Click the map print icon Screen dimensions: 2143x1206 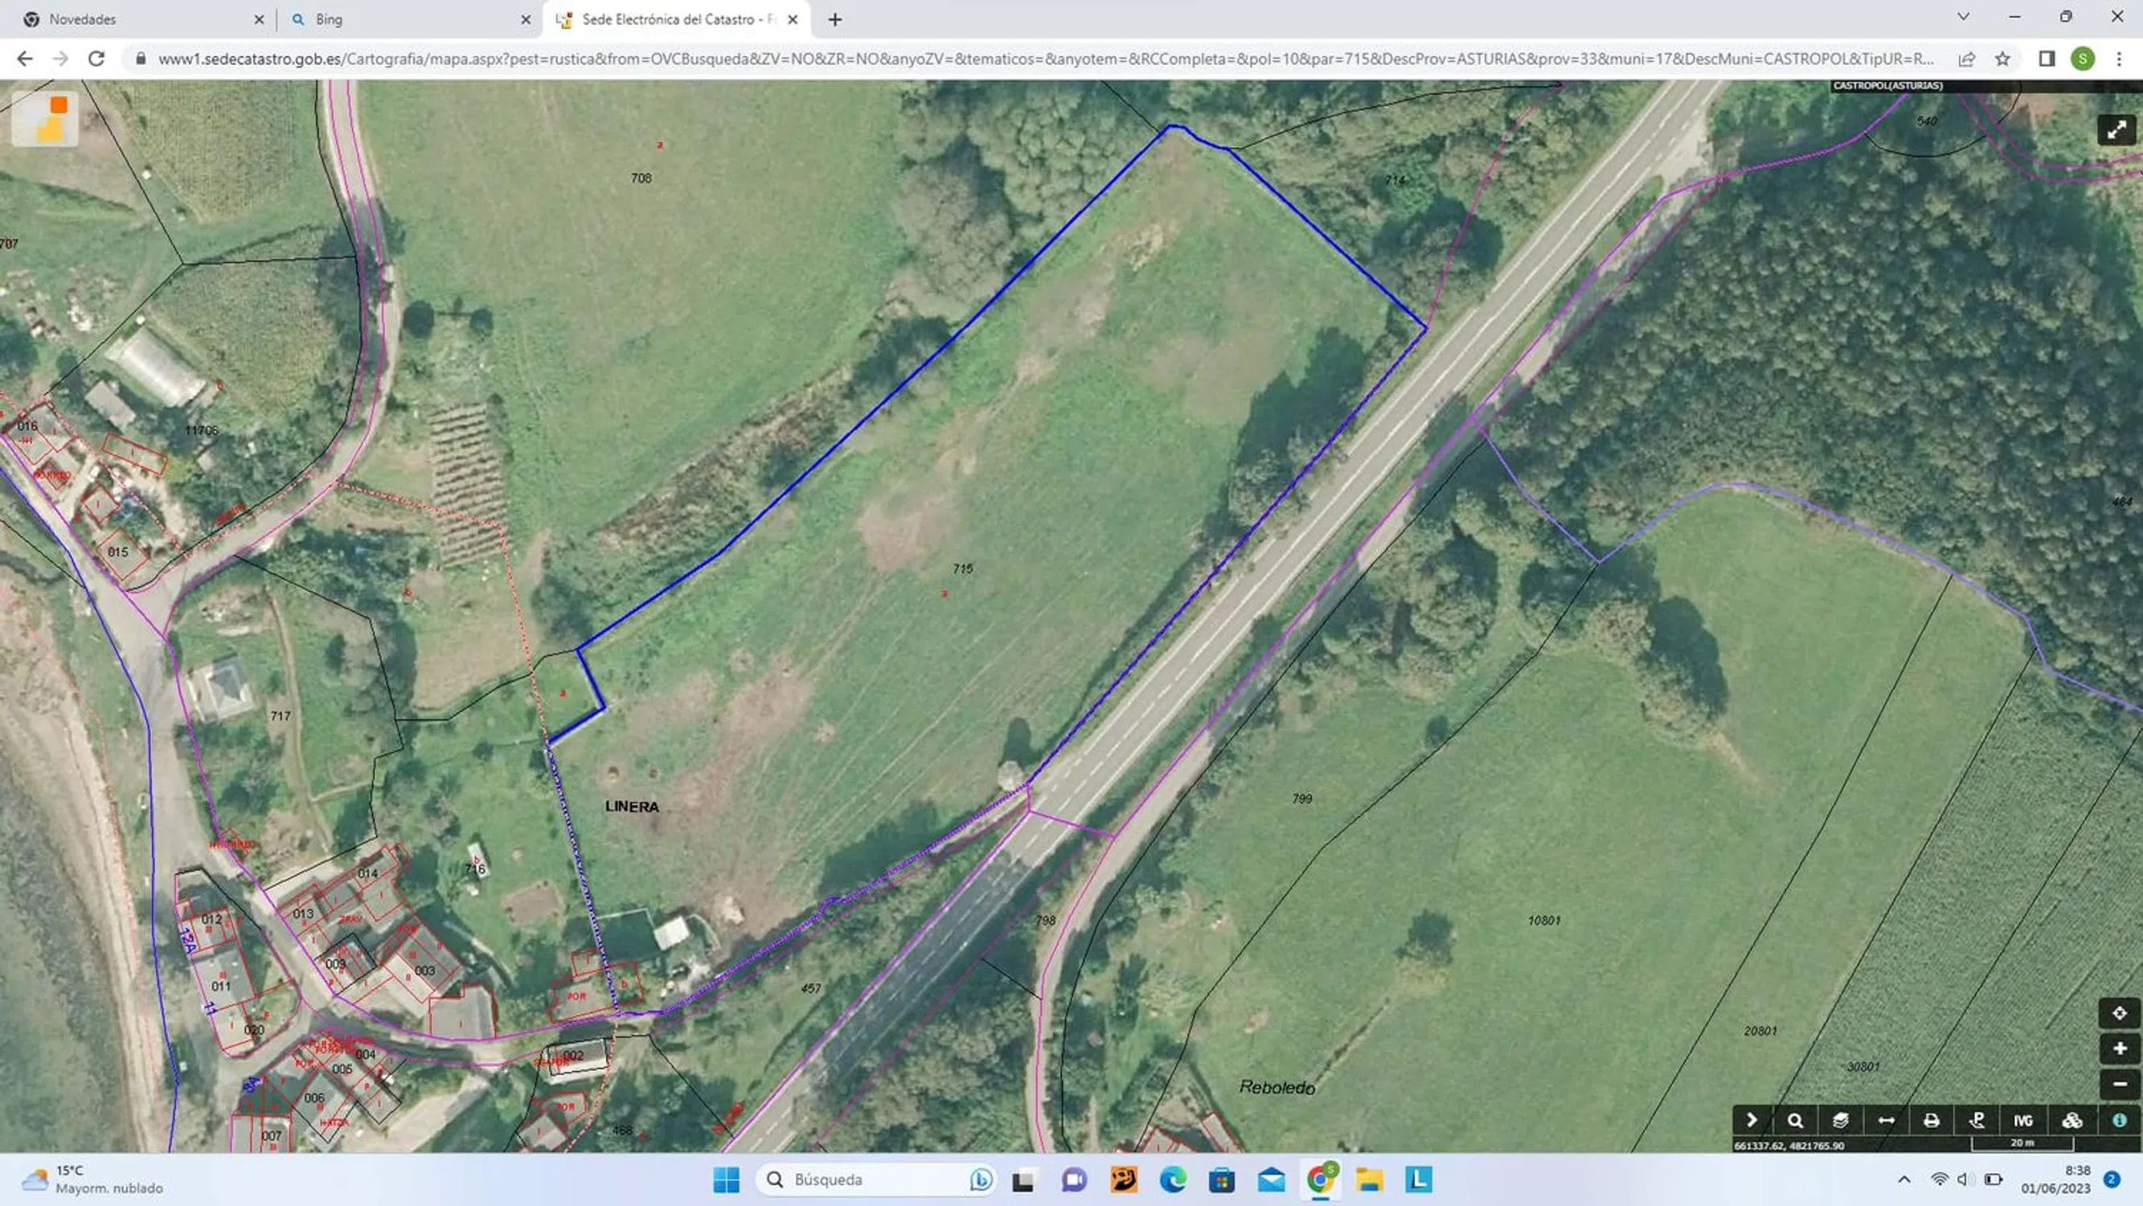1931,1120
